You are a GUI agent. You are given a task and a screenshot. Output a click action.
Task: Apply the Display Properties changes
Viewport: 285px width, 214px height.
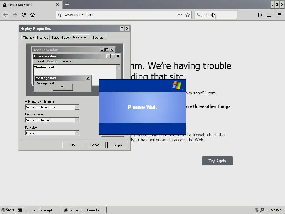(x=118, y=145)
